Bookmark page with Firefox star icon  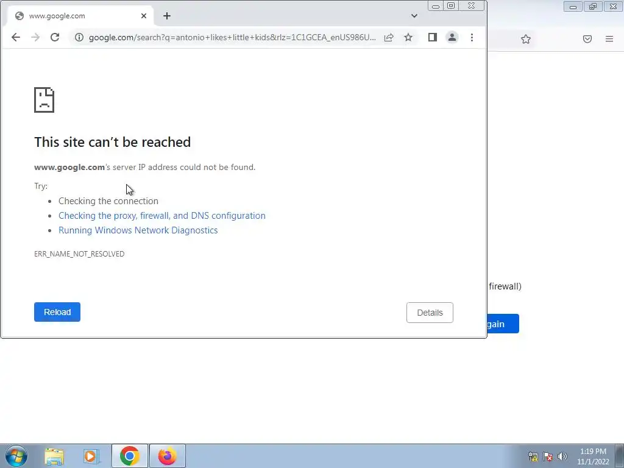point(526,39)
